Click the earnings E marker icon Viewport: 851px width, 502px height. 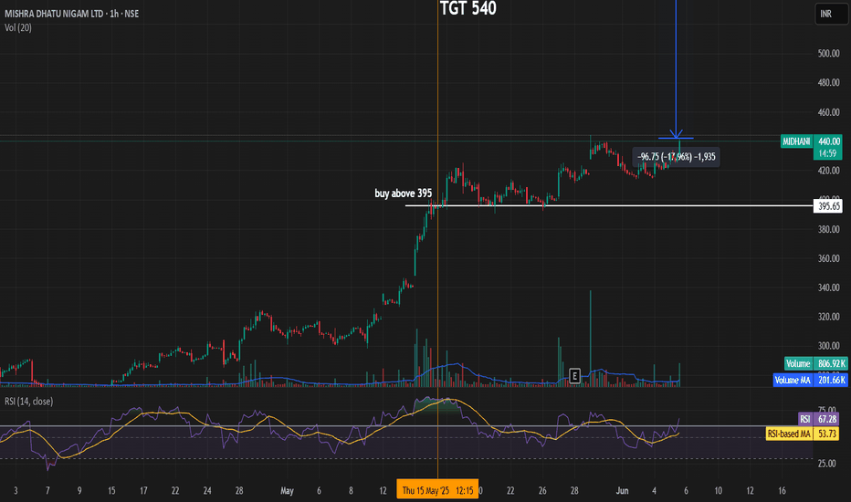point(574,375)
